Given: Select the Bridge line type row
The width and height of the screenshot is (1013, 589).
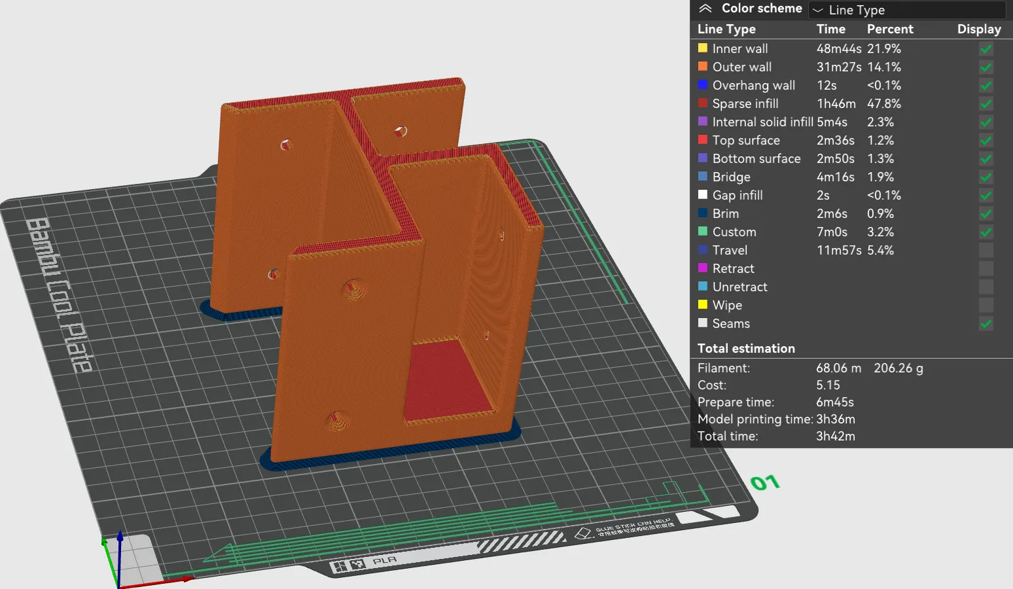Looking at the screenshot, I should [851, 177].
